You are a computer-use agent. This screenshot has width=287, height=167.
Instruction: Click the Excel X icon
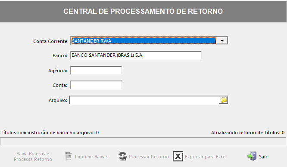click(178, 156)
